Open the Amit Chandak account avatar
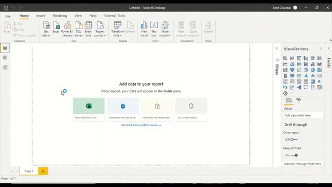Screen dimensions: 332x187 [295, 8]
